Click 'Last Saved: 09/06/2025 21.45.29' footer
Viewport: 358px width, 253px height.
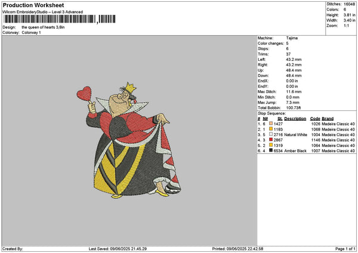point(118,249)
